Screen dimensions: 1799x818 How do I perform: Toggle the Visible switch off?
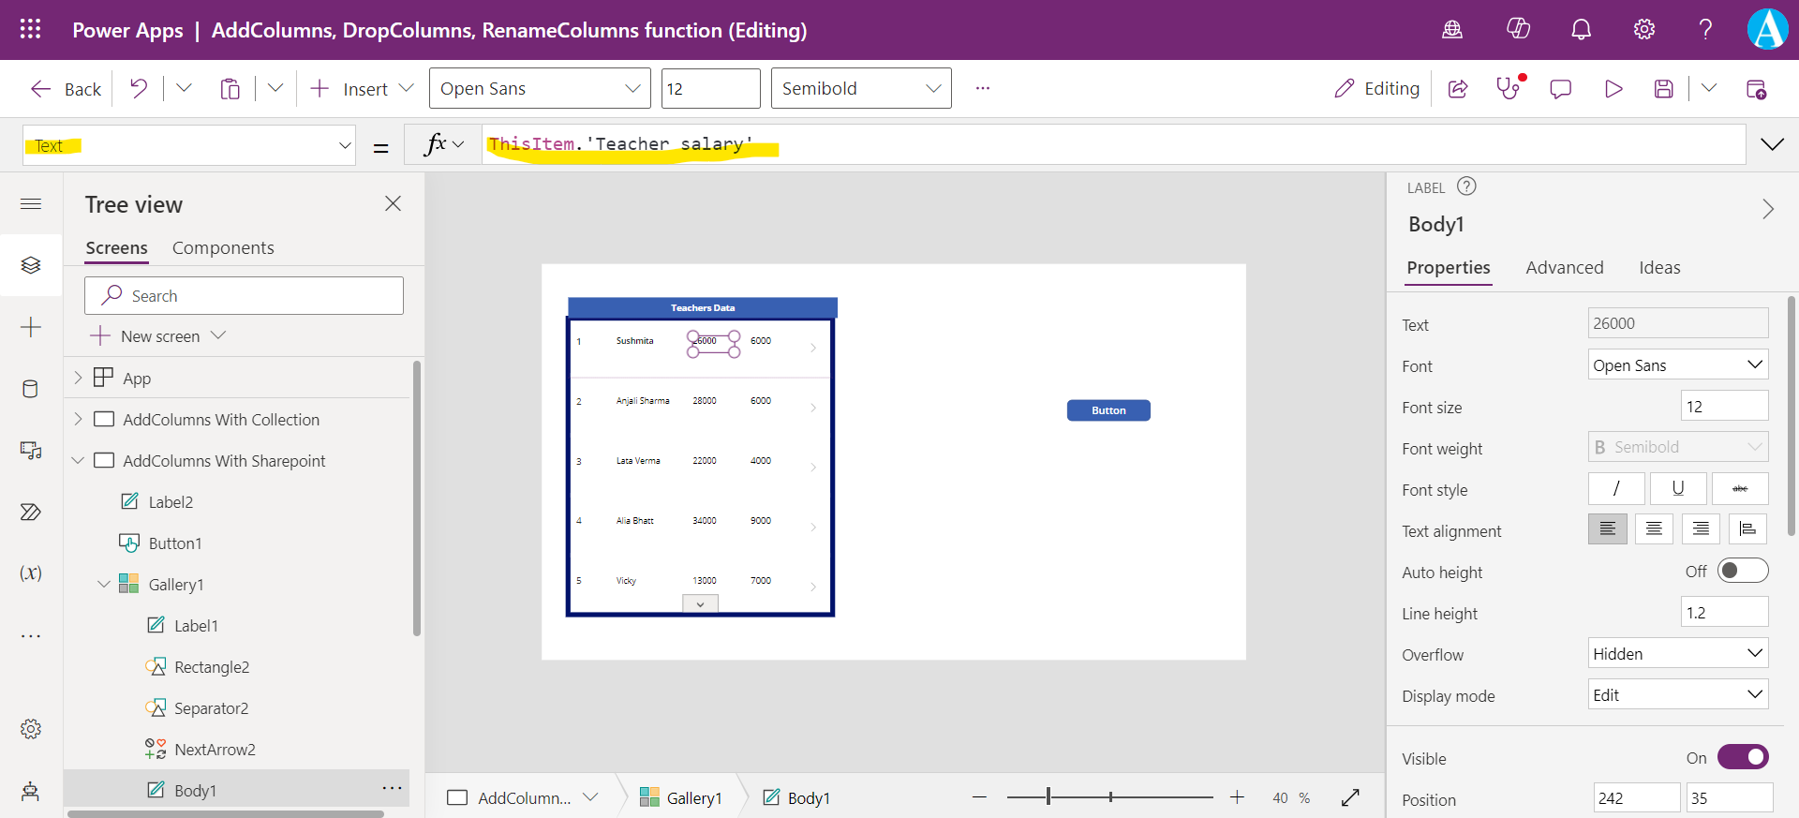(1742, 757)
